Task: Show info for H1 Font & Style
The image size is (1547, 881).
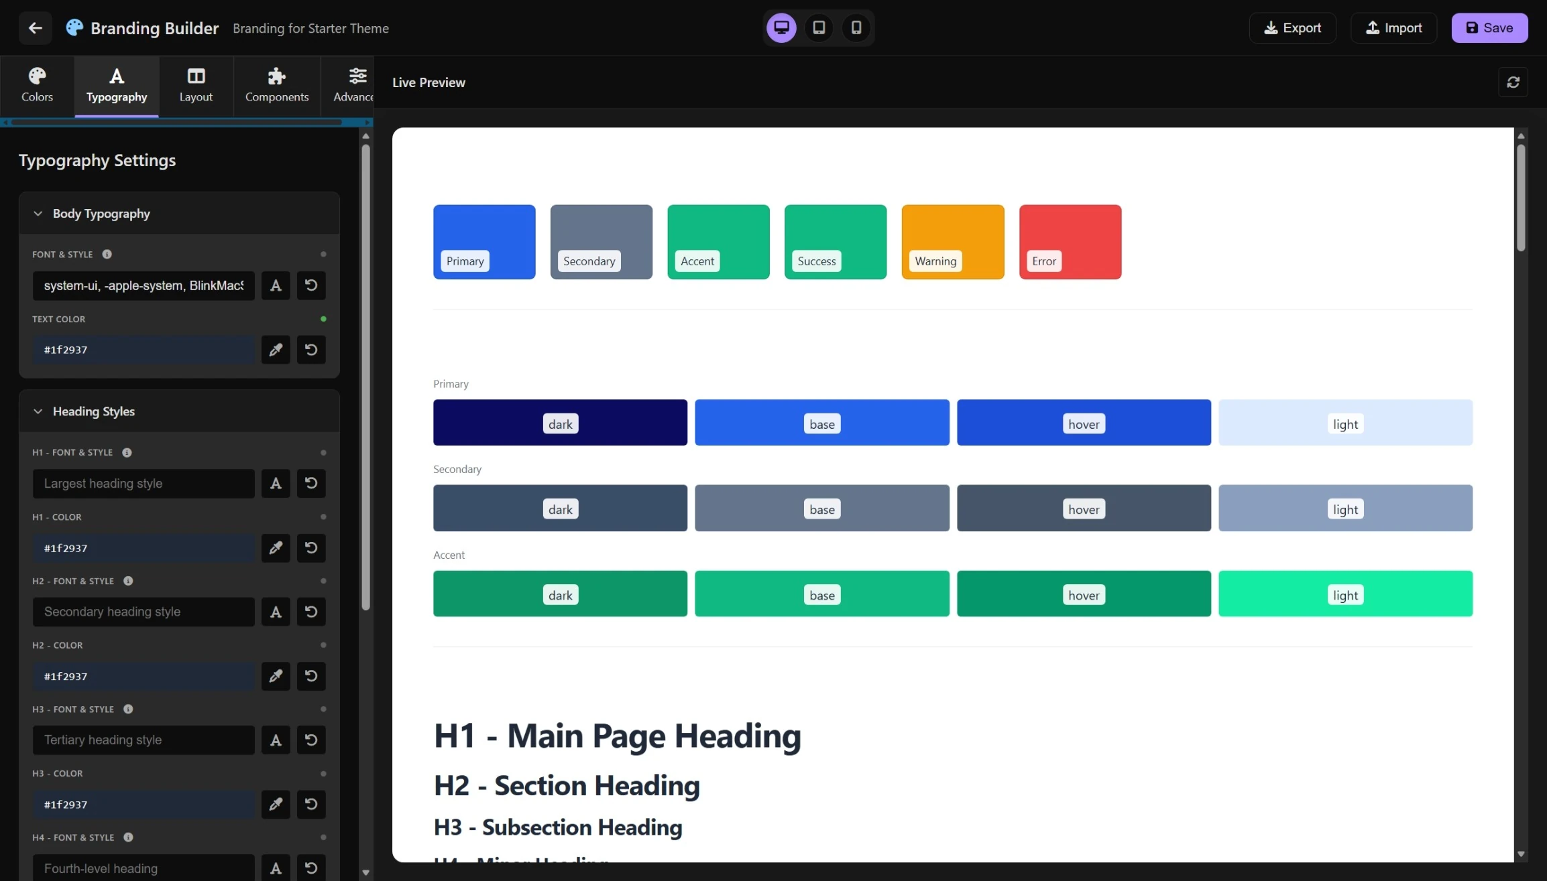Action: (127, 452)
